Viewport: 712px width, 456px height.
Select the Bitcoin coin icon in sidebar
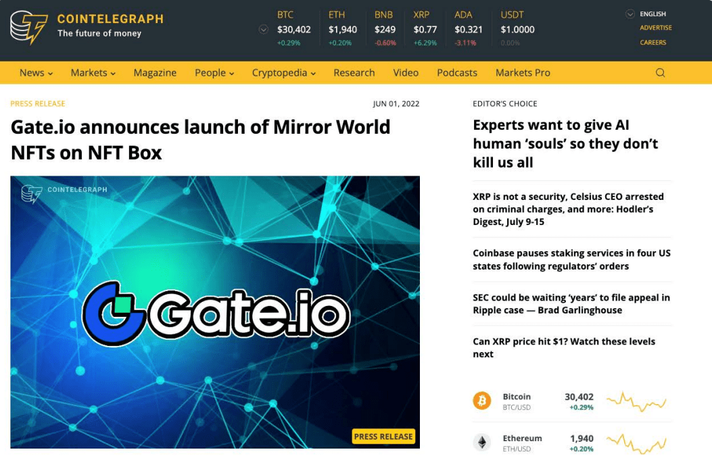tap(481, 401)
